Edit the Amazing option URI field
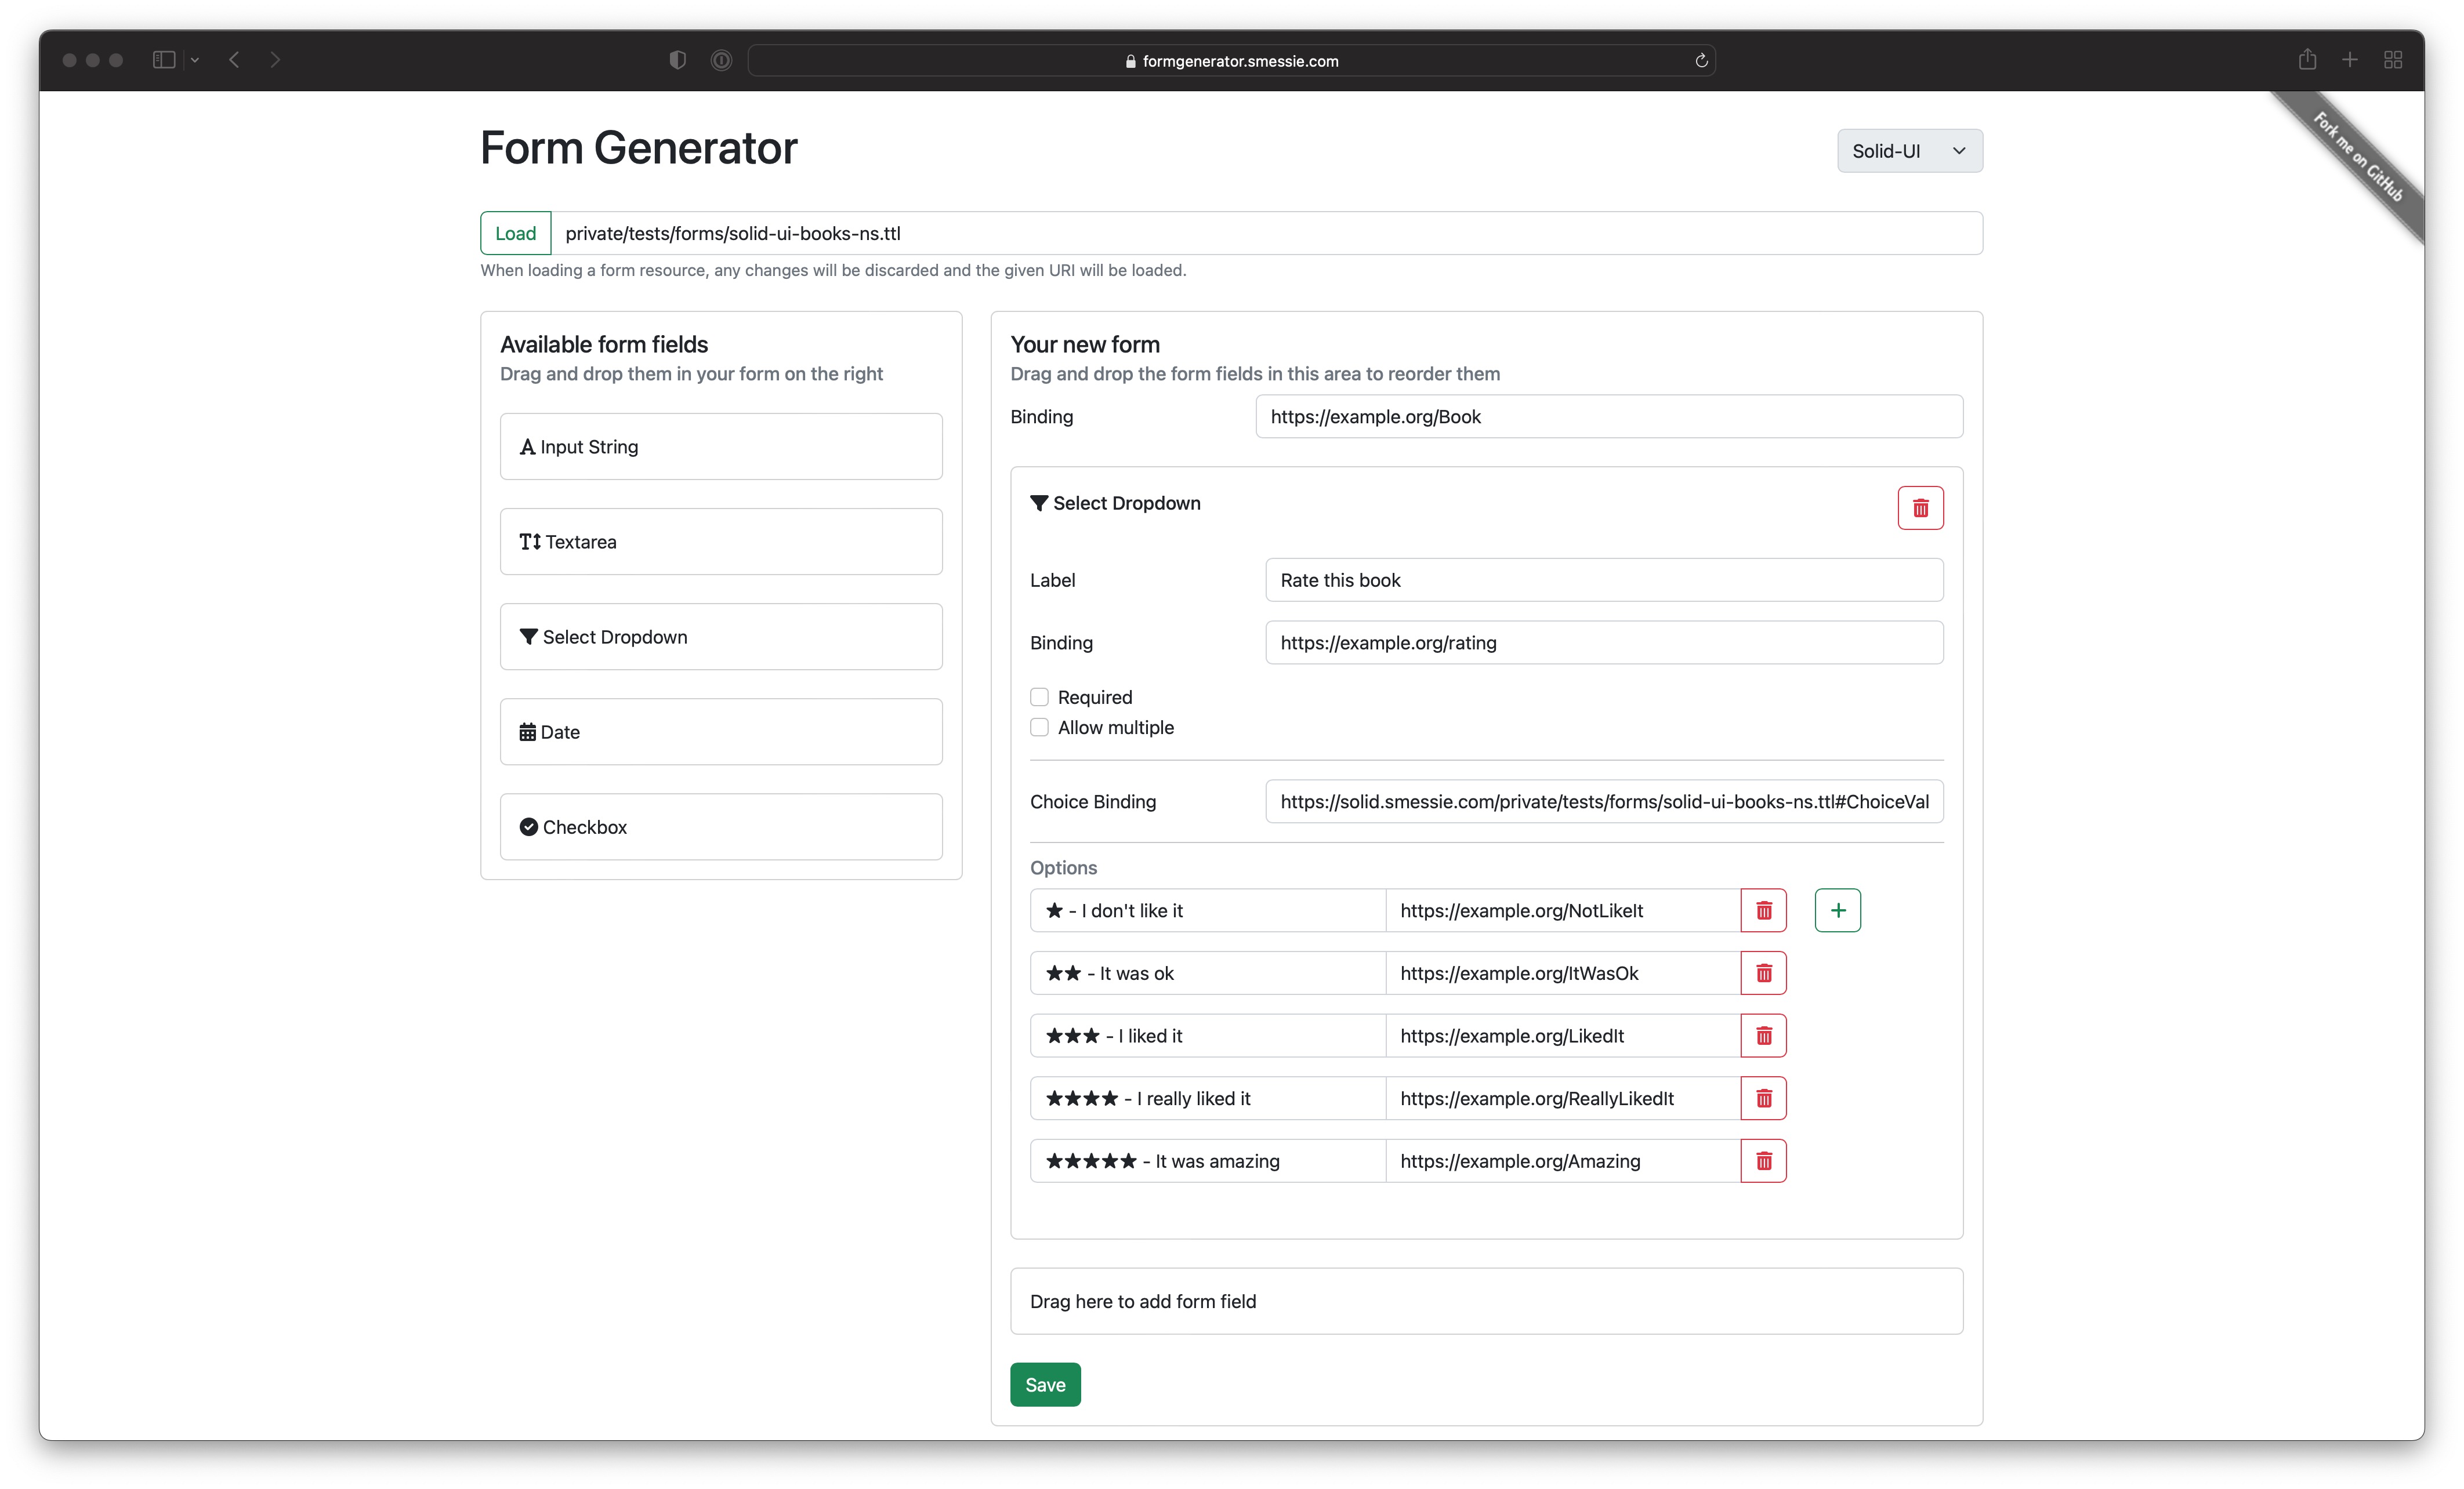Screen dimensions: 2464x1489 pos(1563,1161)
